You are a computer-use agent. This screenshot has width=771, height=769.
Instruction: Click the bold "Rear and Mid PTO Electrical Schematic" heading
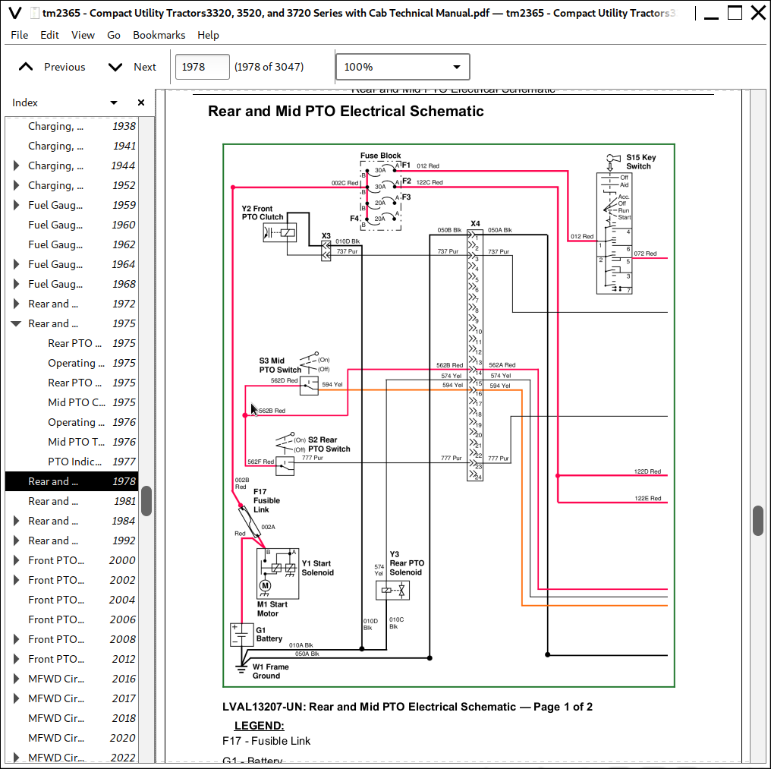tap(346, 111)
